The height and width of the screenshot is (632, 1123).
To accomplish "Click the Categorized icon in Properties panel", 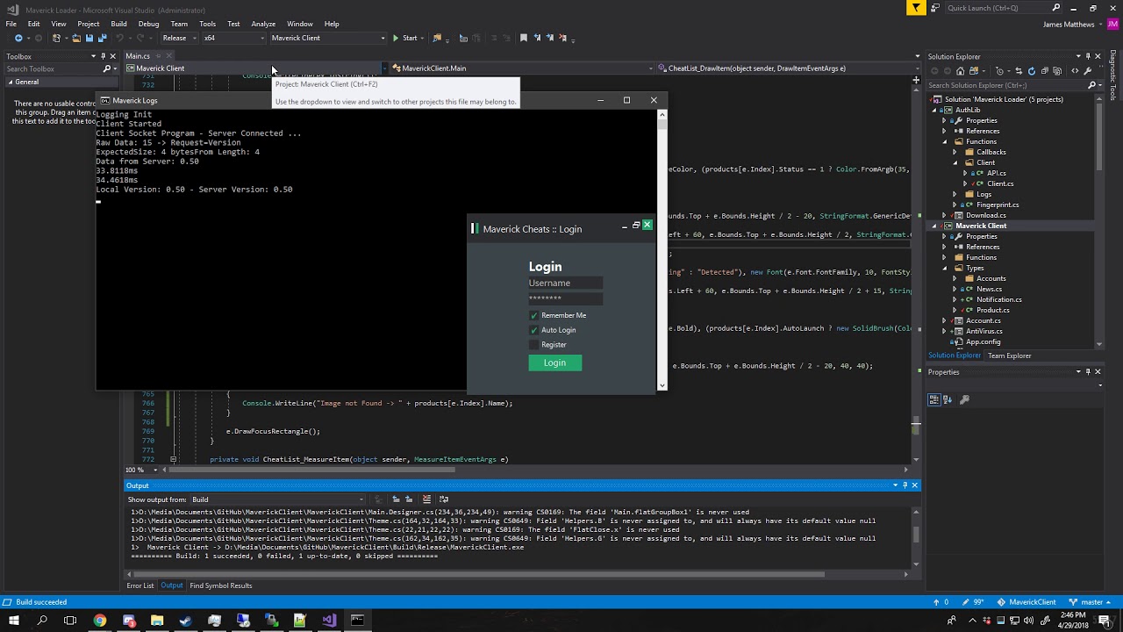I will point(934,399).
